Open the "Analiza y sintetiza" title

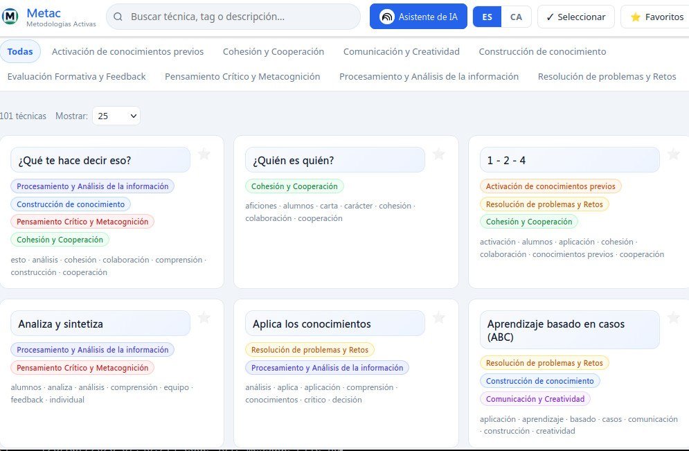(100, 324)
